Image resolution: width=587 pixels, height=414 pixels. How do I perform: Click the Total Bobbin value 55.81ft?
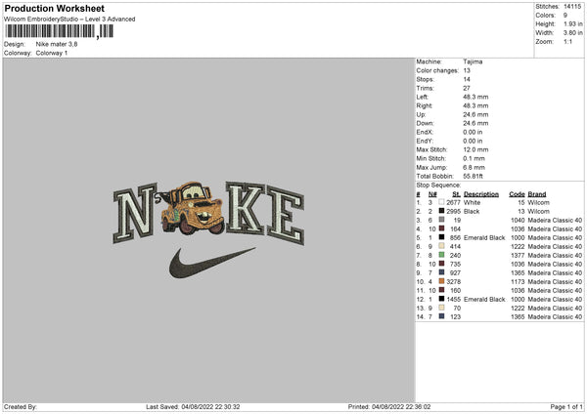click(x=473, y=176)
